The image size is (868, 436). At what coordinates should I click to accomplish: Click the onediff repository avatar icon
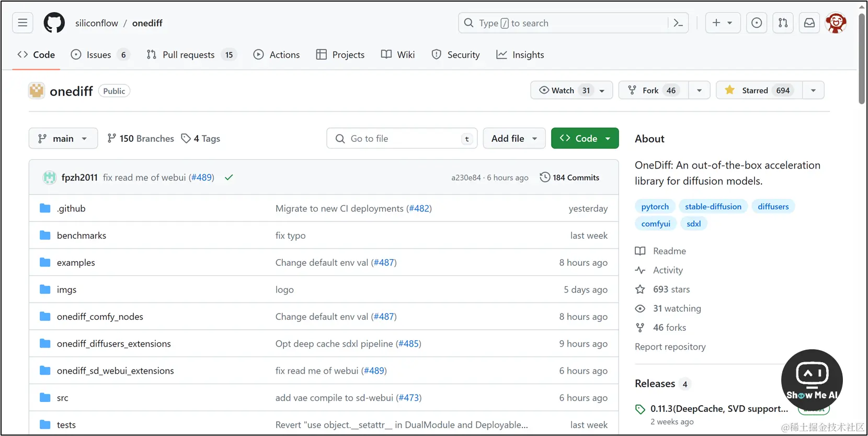point(37,91)
